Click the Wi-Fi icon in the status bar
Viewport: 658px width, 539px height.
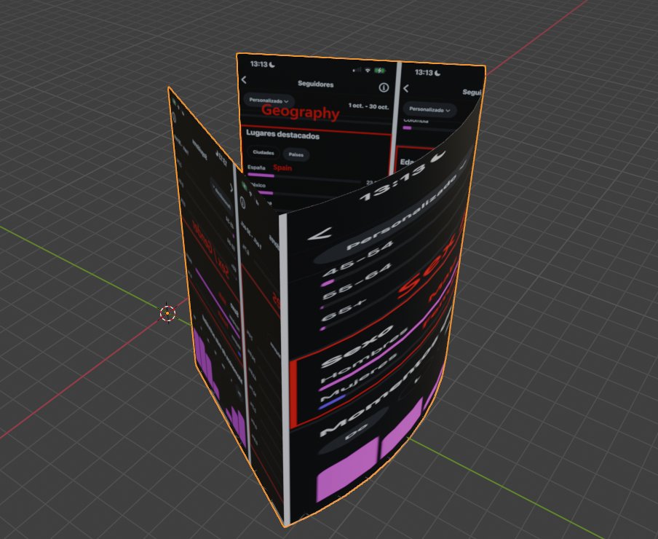tap(367, 70)
